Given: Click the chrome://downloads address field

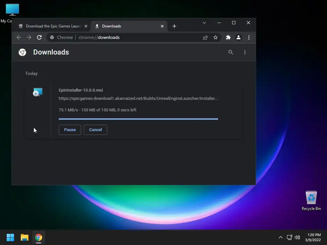Looking at the screenshot, I should click(133, 38).
